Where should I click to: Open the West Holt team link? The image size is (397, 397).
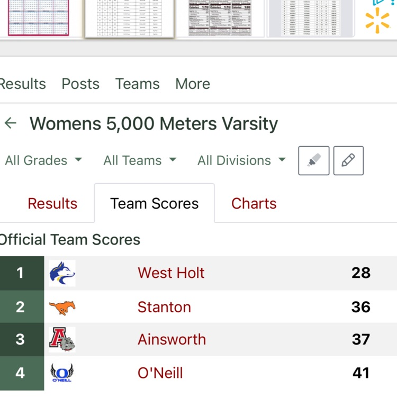point(171,273)
